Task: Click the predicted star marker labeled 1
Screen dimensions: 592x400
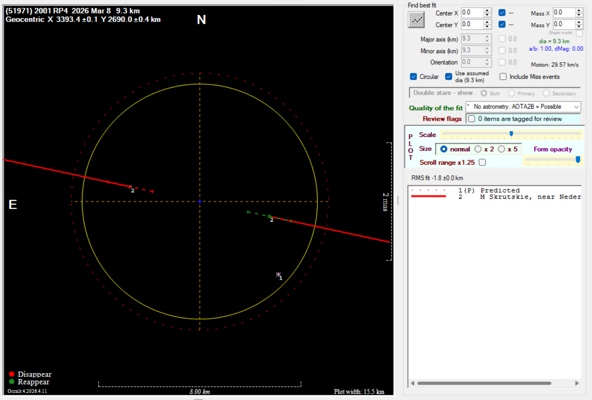Action: coord(278,275)
